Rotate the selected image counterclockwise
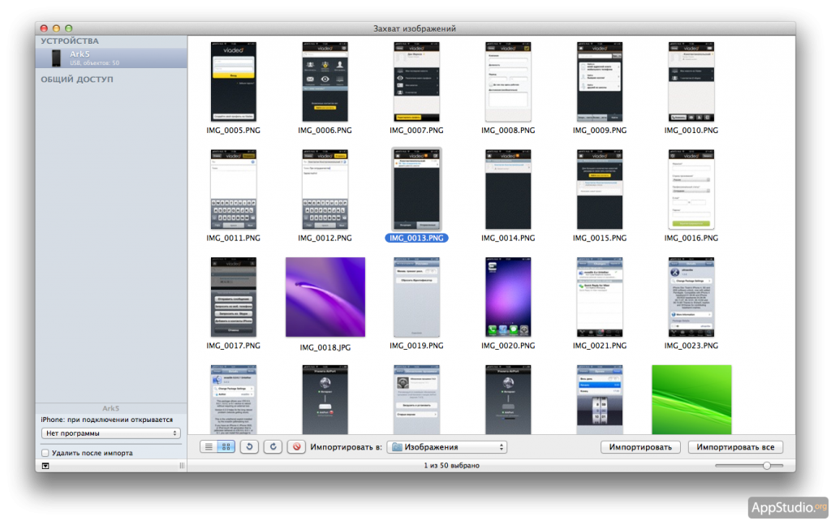 (x=249, y=447)
